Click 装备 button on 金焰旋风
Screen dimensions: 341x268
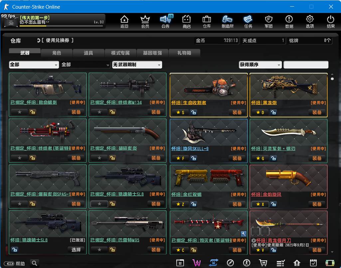point(317,204)
